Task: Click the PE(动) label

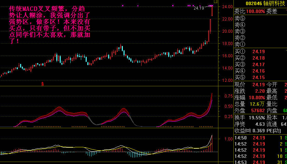Action: 274,131
